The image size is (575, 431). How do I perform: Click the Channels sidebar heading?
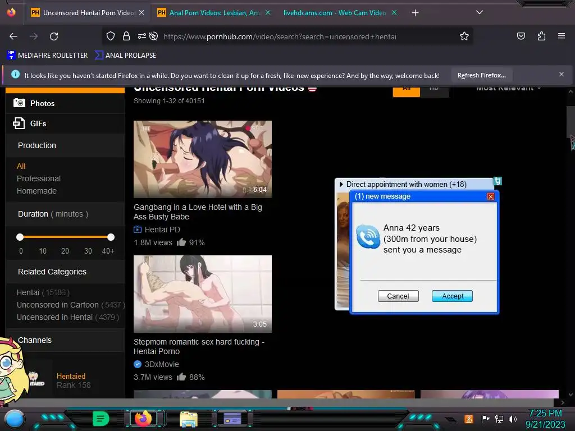pyautogui.click(x=35, y=340)
